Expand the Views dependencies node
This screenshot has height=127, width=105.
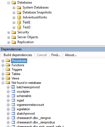(x=3, y=78)
